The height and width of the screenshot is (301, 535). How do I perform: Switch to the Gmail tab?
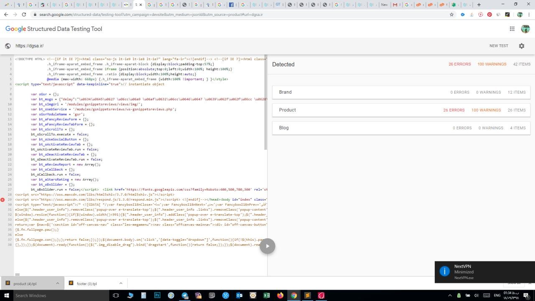[395, 5]
